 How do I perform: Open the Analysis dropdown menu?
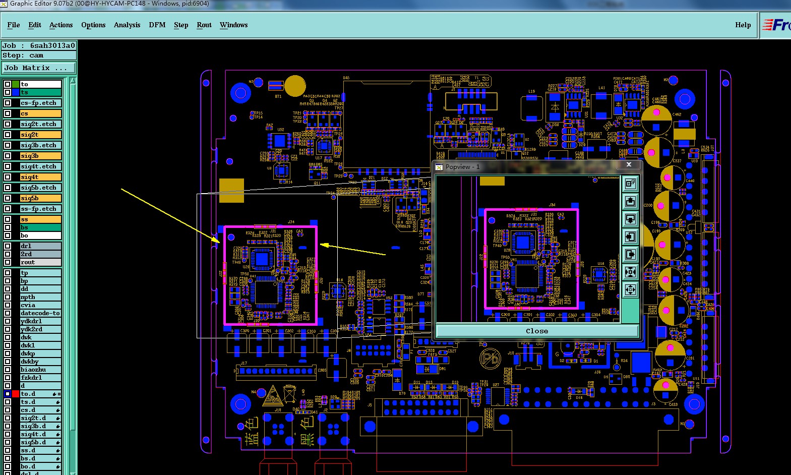127,25
